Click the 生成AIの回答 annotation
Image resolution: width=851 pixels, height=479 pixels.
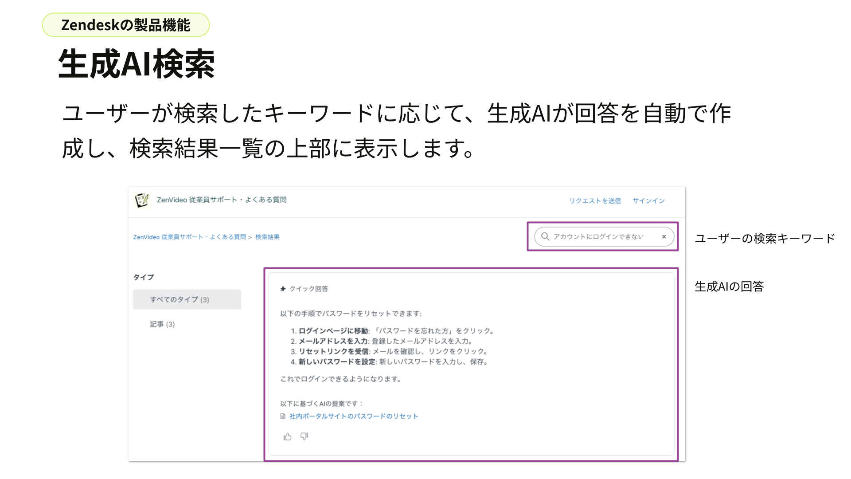pos(730,287)
